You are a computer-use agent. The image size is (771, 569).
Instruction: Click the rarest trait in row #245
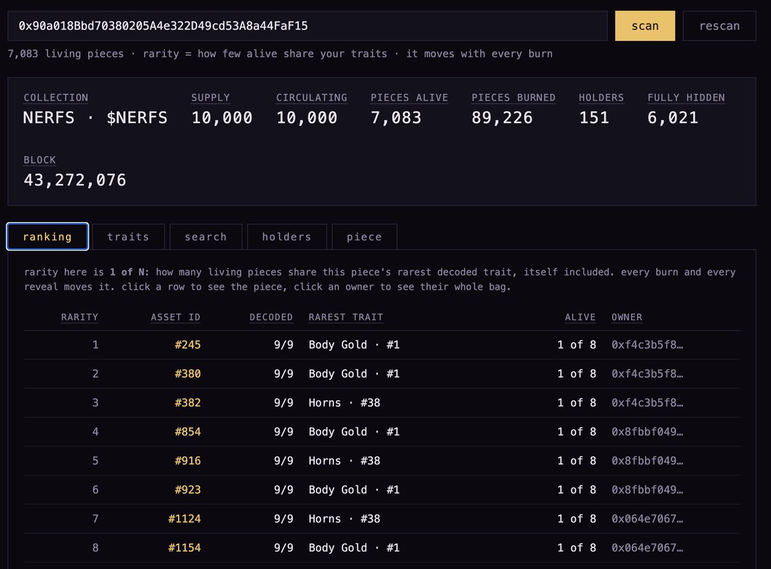(x=354, y=345)
